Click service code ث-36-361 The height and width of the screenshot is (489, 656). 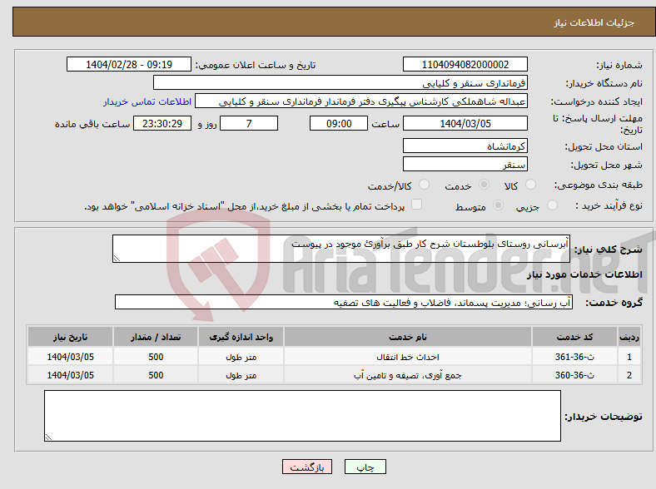tap(575, 357)
